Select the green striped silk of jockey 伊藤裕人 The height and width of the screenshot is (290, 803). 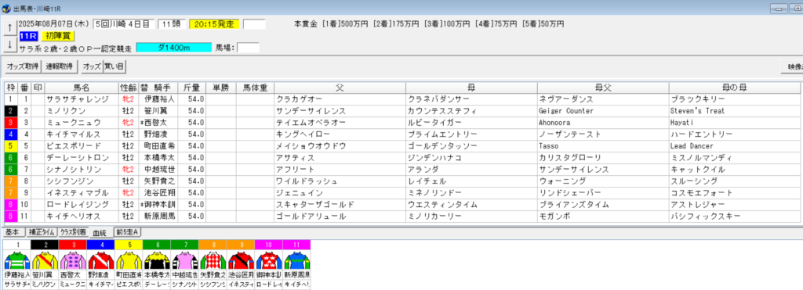(x=17, y=260)
